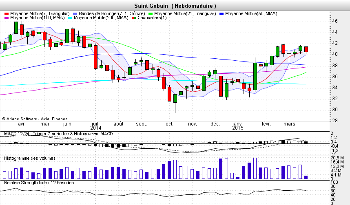
Task: Click the Bandes de Bollinger(7, 1, Clôture) legend label
Action: point(112,13)
